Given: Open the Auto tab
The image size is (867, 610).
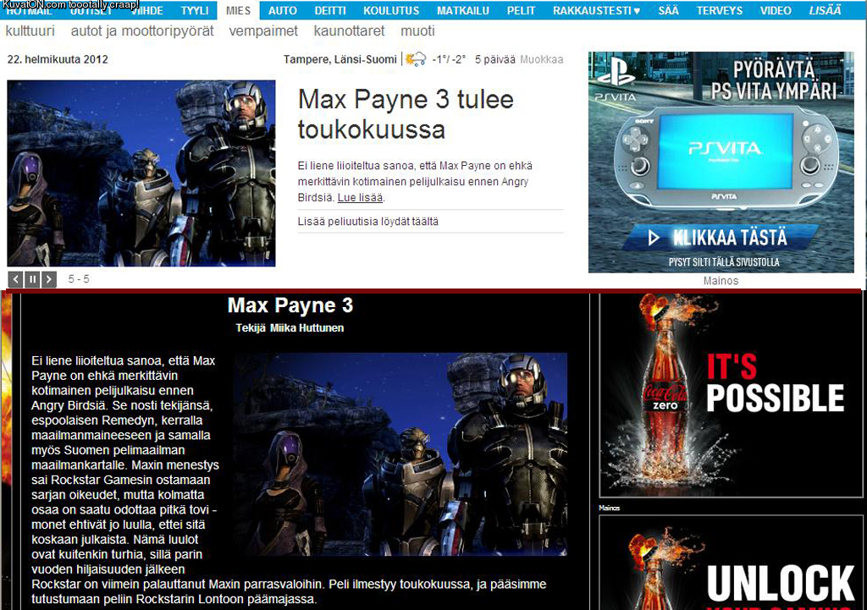Looking at the screenshot, I should pos(283,11).
